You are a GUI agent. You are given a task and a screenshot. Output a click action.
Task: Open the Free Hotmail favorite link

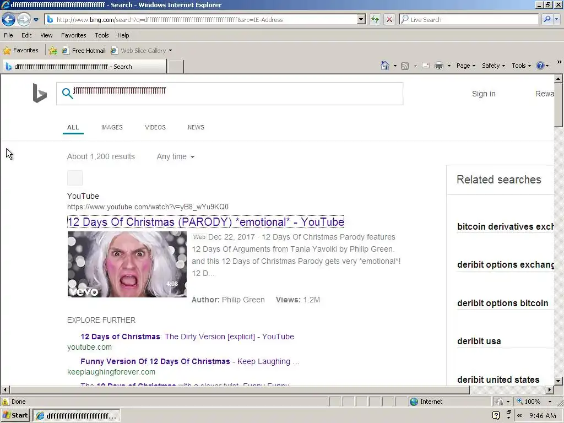click(x=84, y=51)
